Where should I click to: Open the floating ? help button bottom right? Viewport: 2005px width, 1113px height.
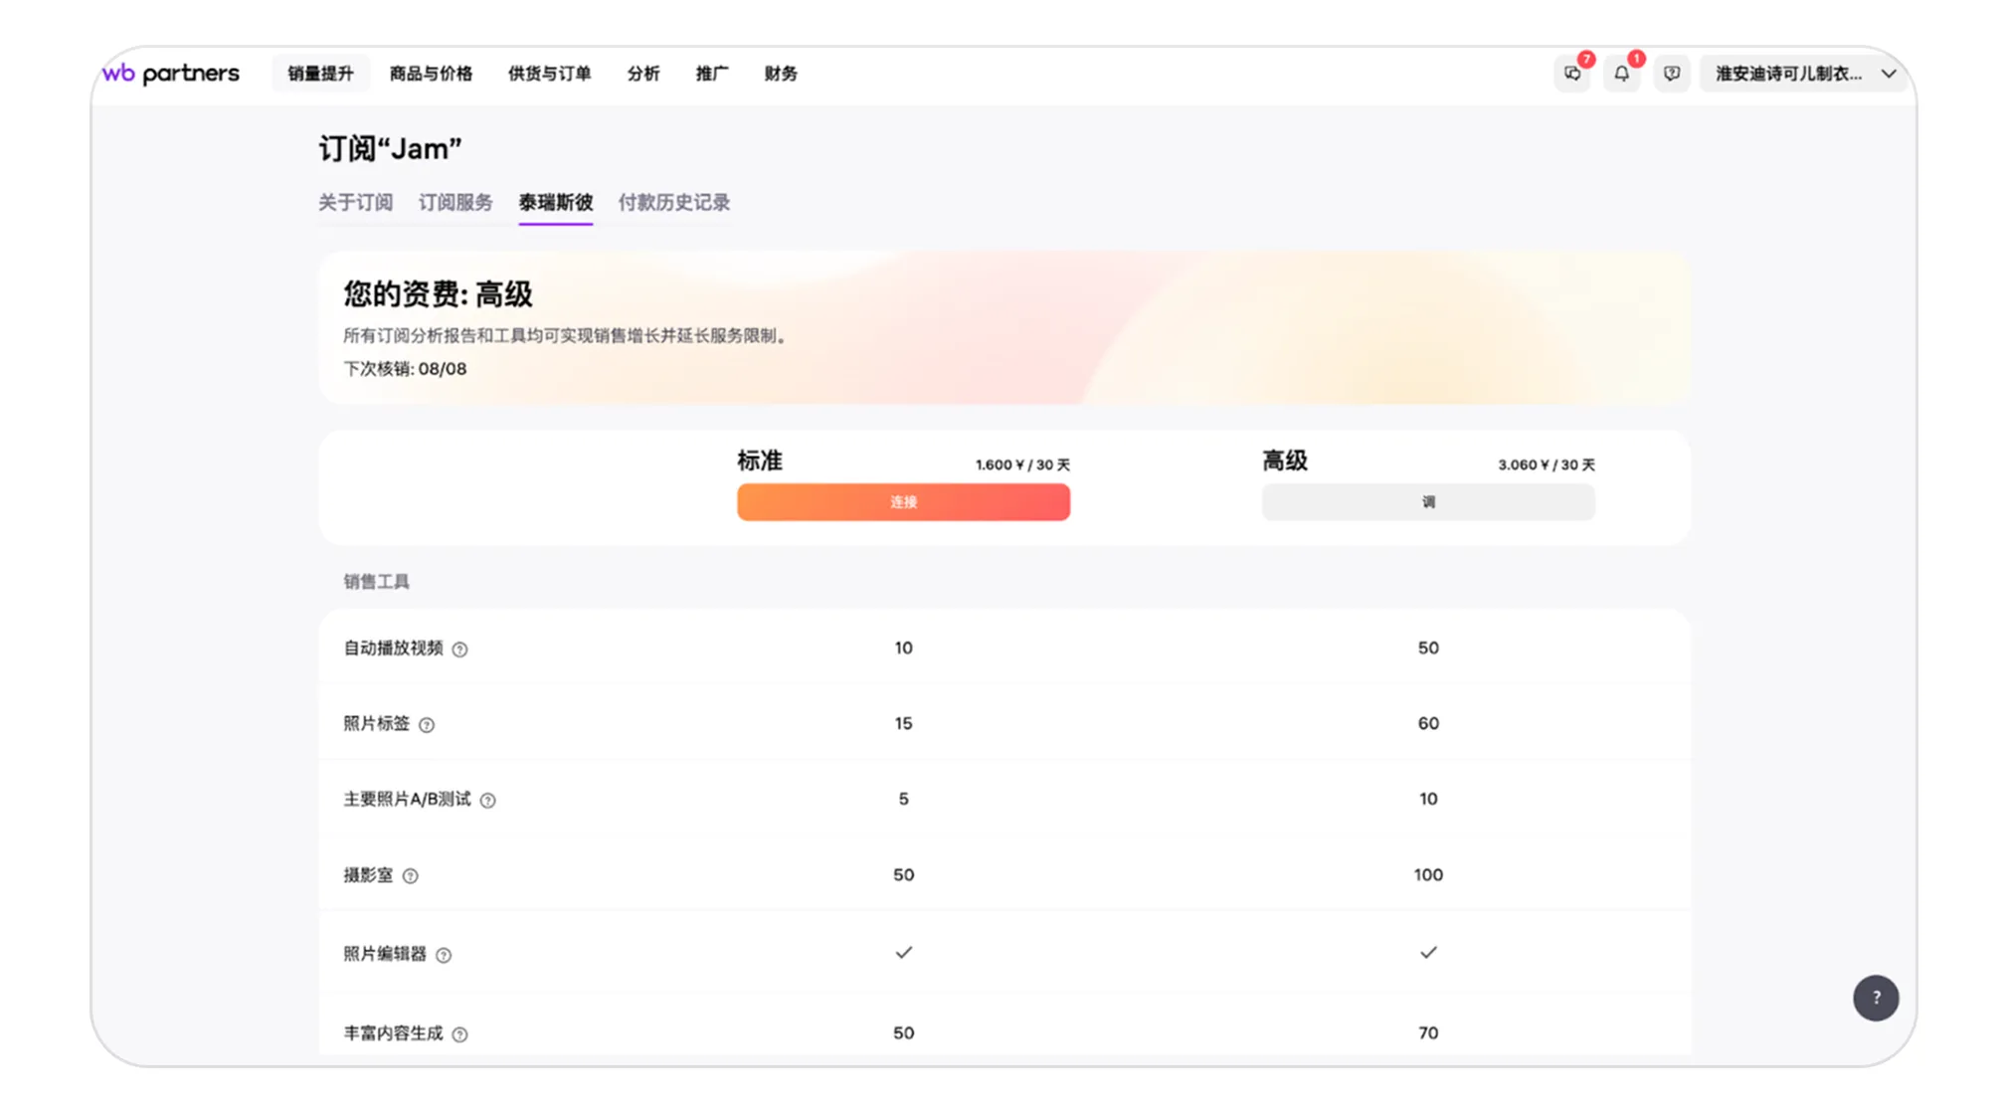[x=1877, y=998]
